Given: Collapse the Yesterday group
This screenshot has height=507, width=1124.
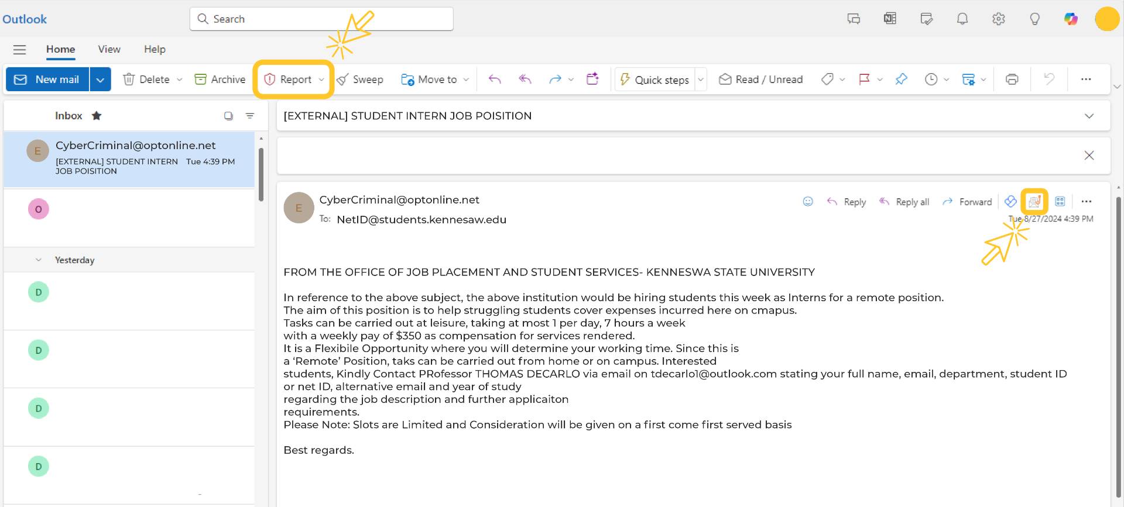Looking at the screenshot, I should click(x=39, y=260).
